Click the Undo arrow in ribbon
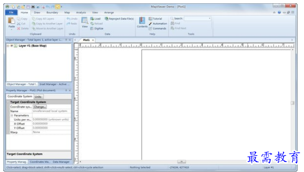This screenshot has width=304, height=172. (x=69, y=19)
